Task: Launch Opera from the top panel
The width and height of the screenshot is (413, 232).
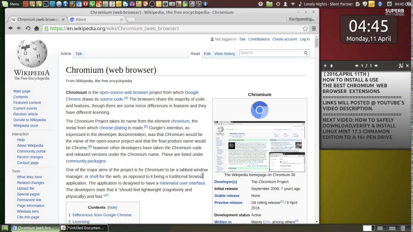Action: coord(86,4)
